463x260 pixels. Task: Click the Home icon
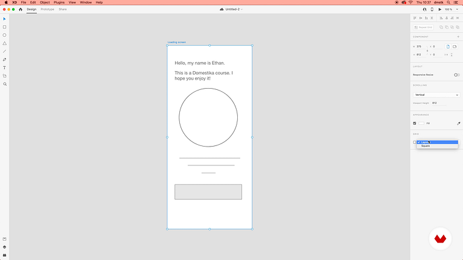tap(21, 10)
